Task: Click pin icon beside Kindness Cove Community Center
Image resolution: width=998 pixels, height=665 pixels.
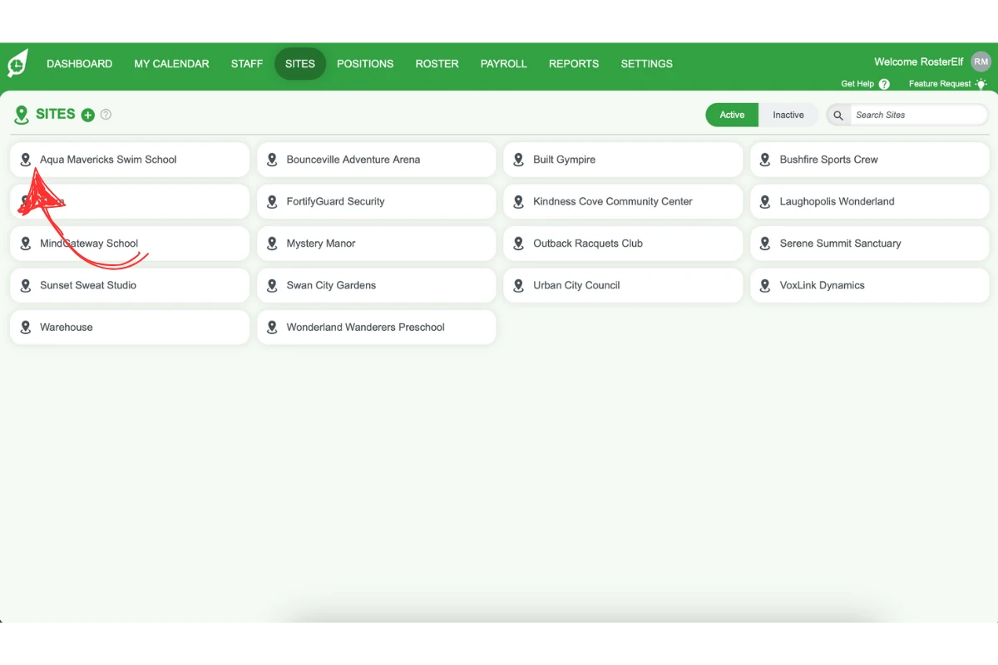Action: pyautogui.click(x=519, y=201)
